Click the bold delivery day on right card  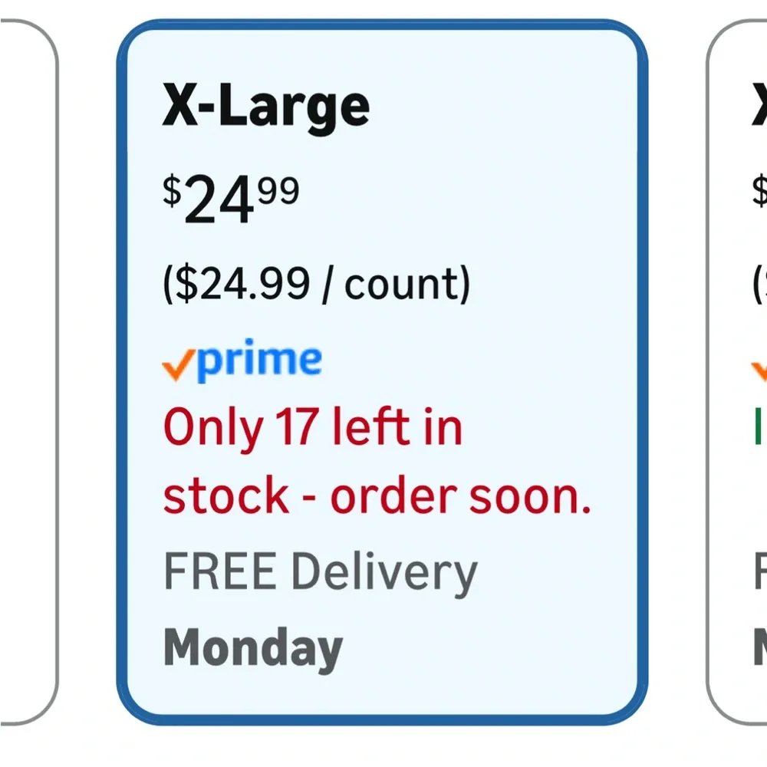tap(760, 647)
